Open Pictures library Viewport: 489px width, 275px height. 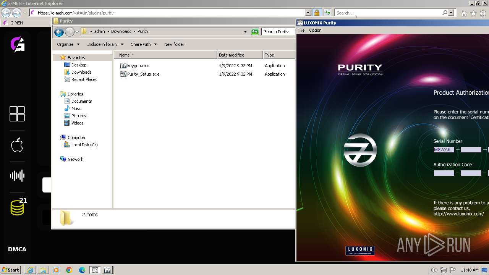(x=78, y=116)
